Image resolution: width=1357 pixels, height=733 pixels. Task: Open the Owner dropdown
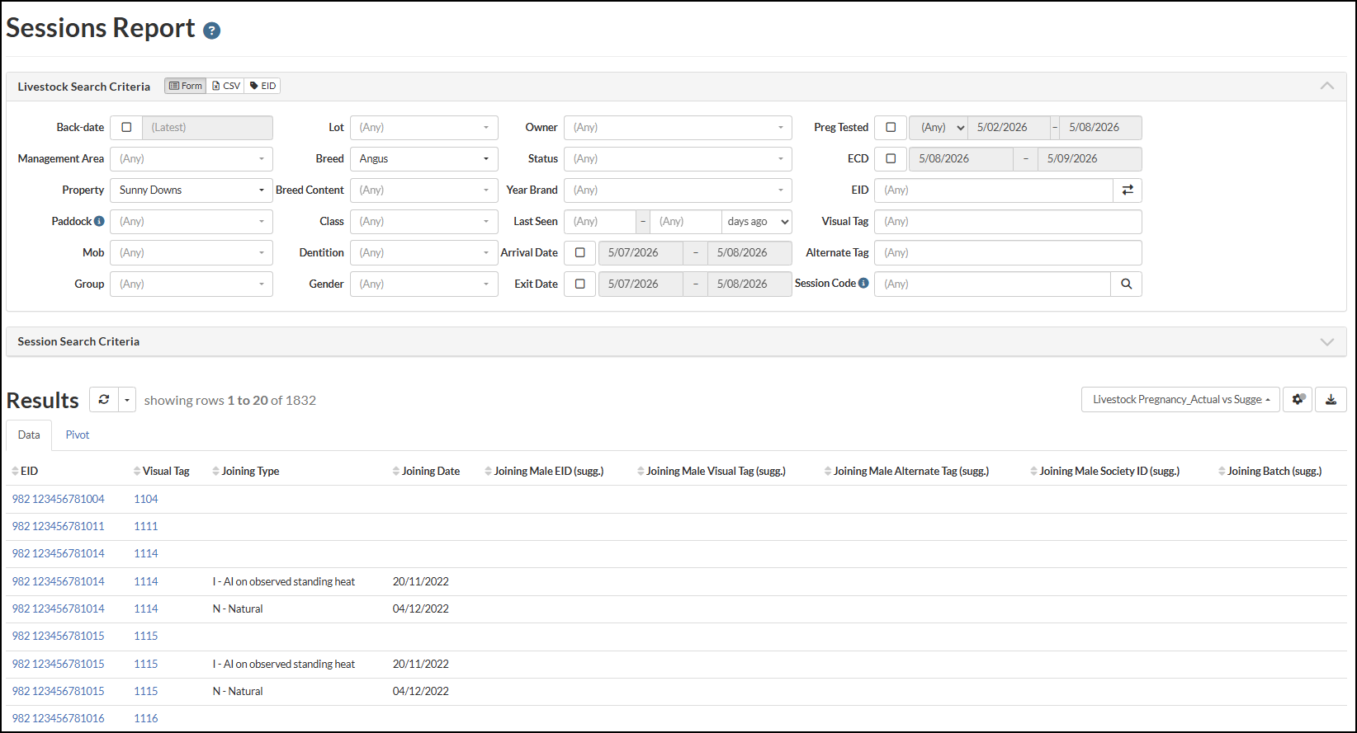[678, 128]
